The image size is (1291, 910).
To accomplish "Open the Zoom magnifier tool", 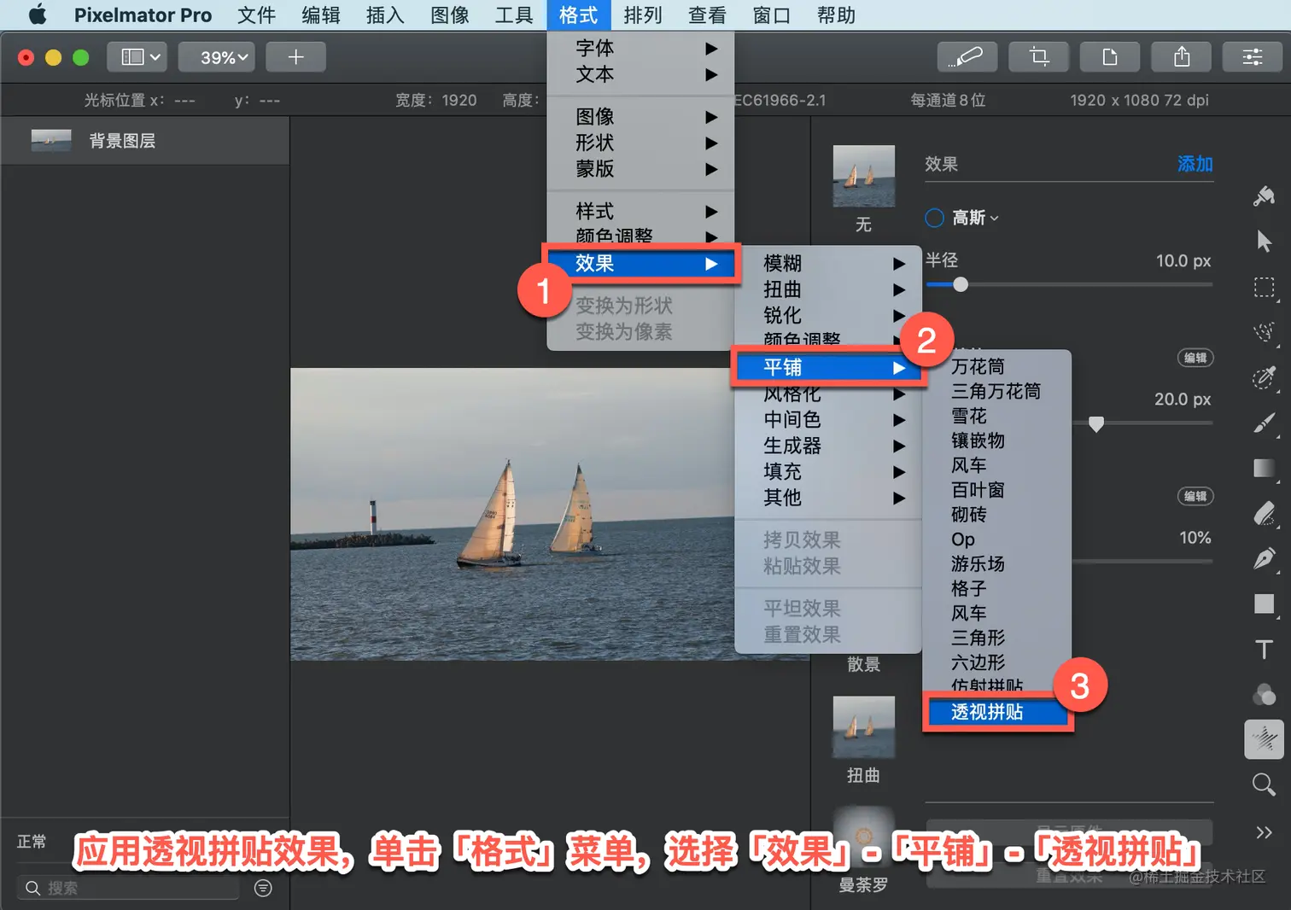I will coord(1264,784).
